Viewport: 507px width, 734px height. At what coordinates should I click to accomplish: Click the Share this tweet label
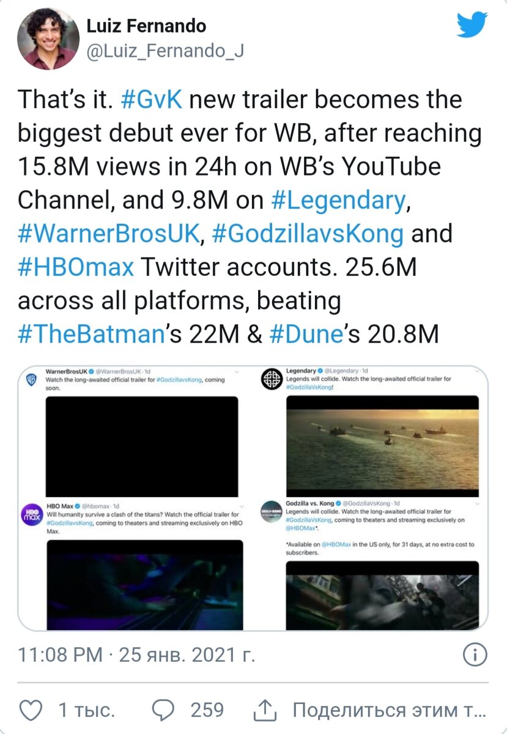pos(388,710)
